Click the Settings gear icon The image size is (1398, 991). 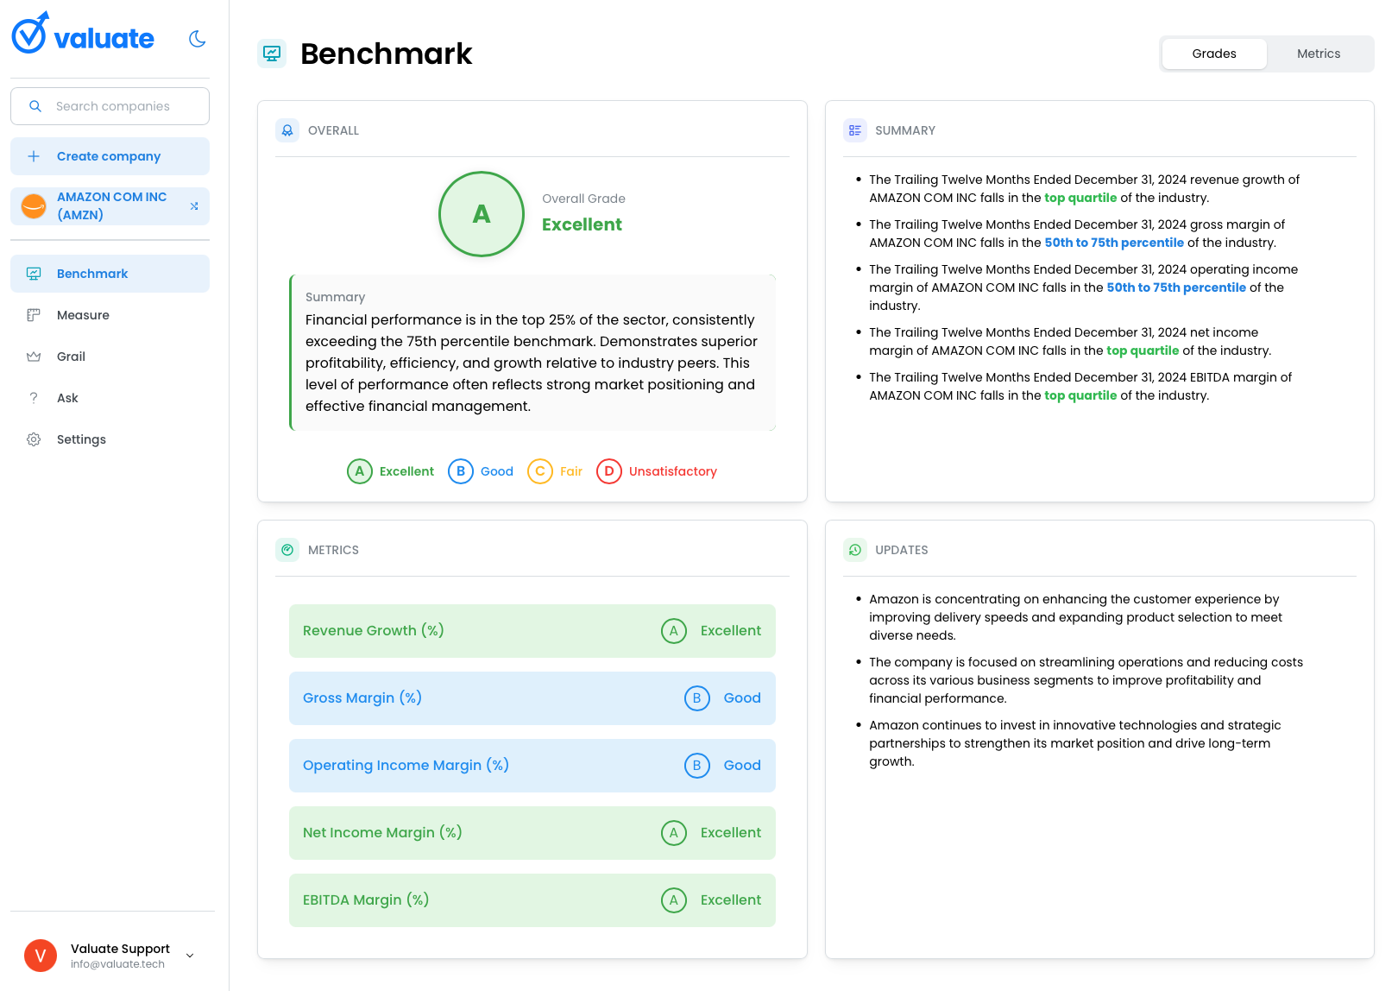point(34,439)
